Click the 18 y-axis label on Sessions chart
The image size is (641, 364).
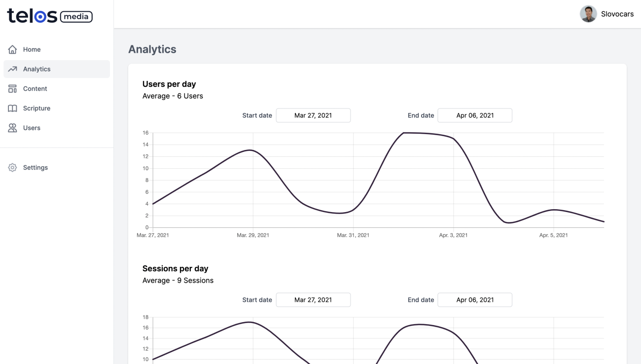point(145,317)
